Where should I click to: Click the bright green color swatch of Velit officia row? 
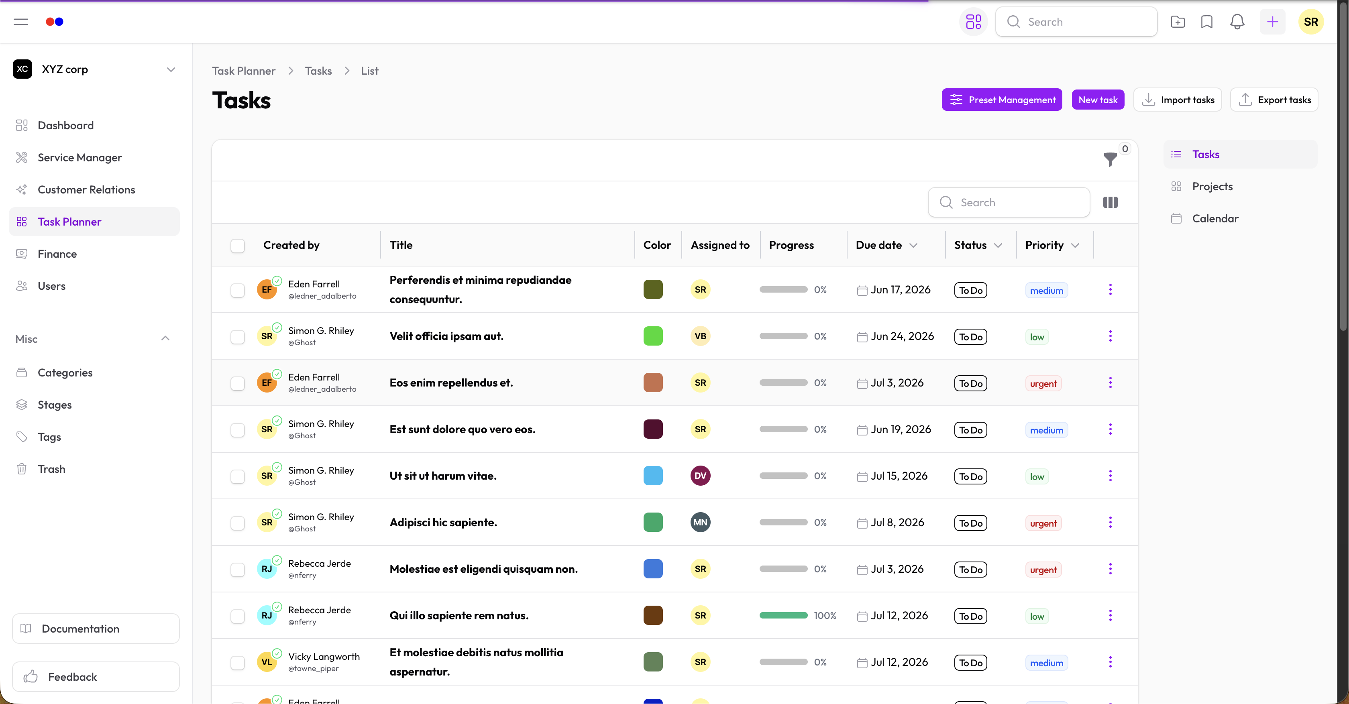click(652, 336)
